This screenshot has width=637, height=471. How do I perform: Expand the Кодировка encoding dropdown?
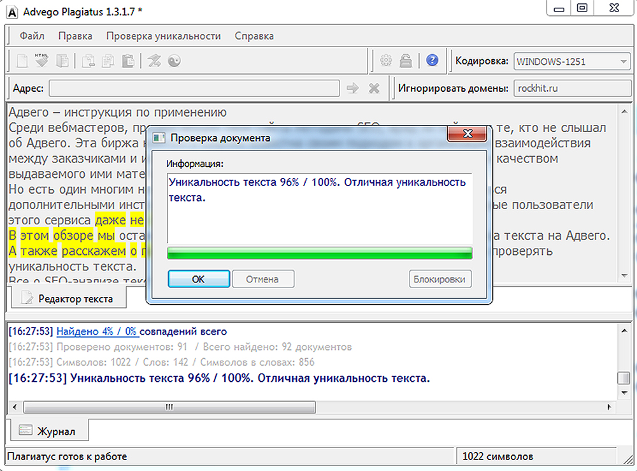pos(622,62)
